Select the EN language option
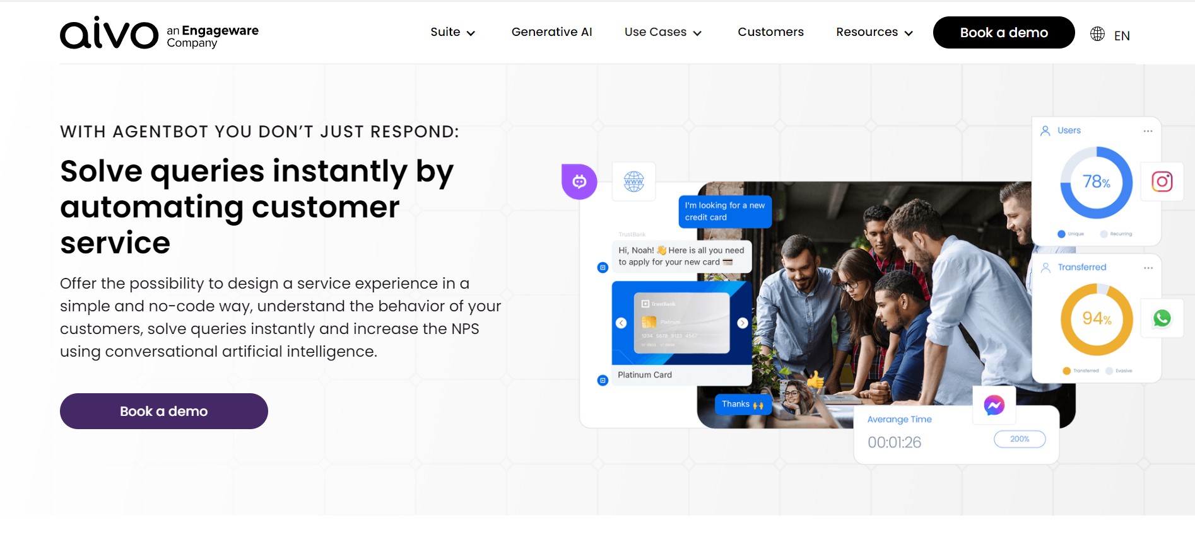The height and width of the screenshot is (535, 1195). point(1122,36)
